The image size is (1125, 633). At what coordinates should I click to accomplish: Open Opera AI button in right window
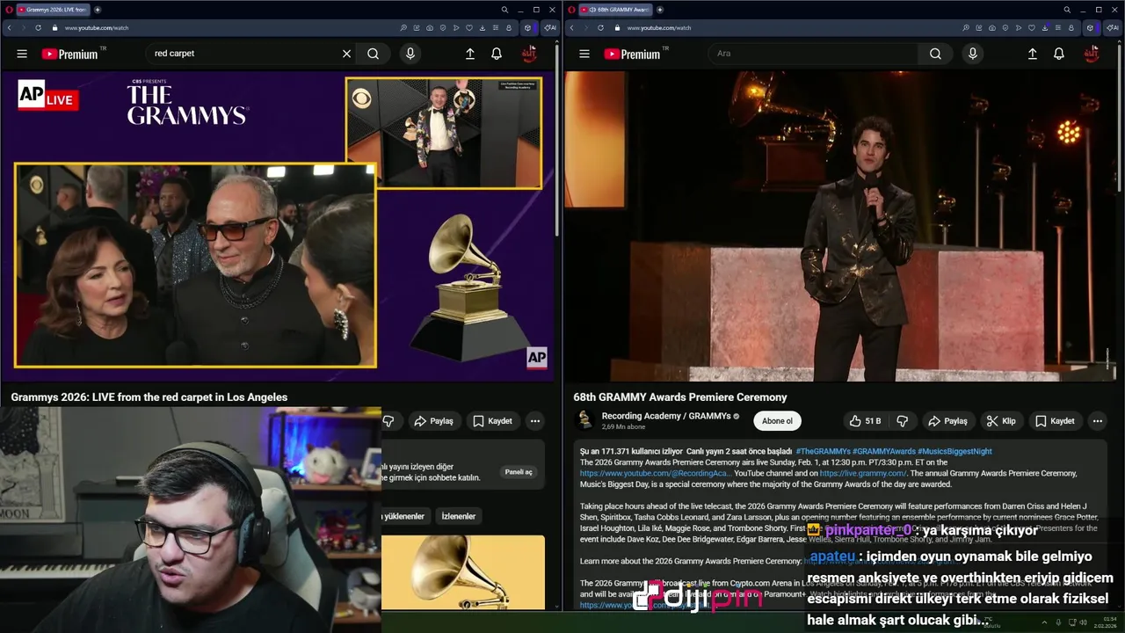(1112, 27)
